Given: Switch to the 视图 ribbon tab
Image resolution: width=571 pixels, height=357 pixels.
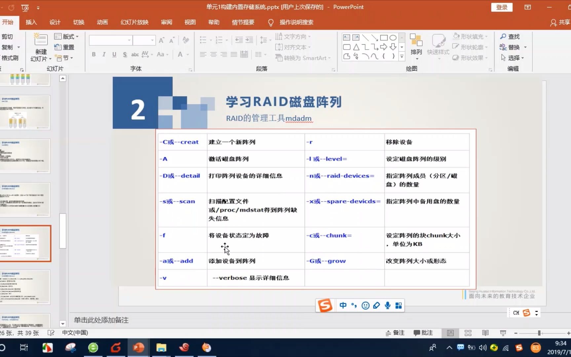Looking at the screenshot, I should pos(190,22).
